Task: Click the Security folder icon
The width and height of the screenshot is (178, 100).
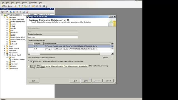Action: (x=7, y=46)
